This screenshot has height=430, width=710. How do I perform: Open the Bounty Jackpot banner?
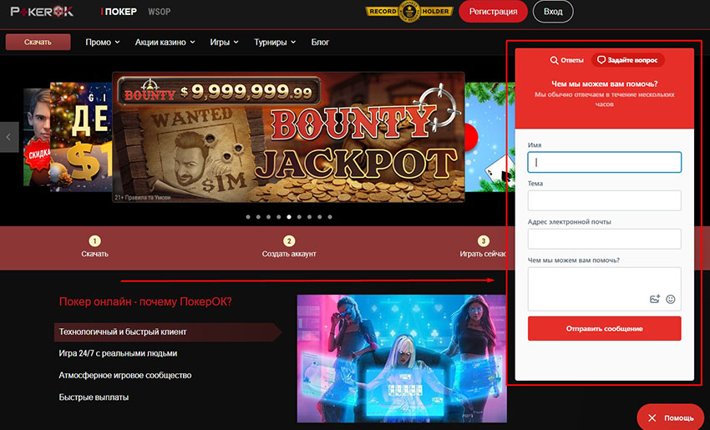(x=288, y=137)
